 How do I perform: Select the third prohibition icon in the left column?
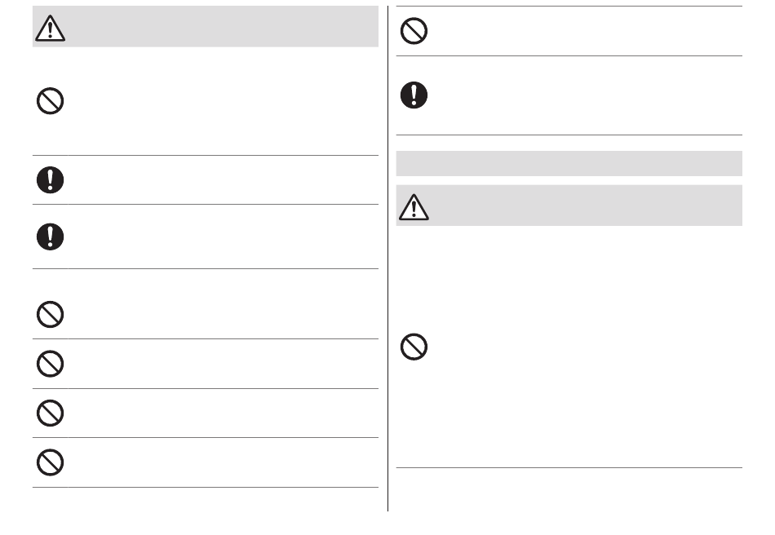[x=50, y=364]
